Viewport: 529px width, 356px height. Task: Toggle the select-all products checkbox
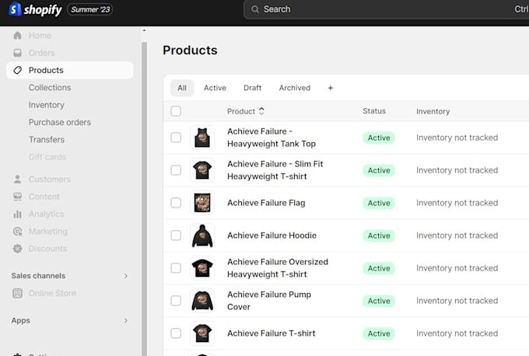(176, 111)
